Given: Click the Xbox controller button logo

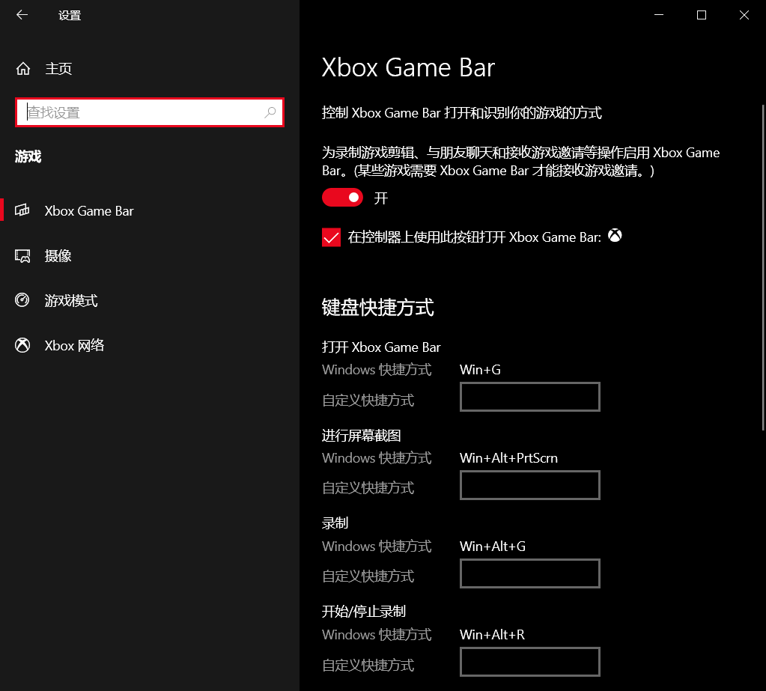Looking at the screenshot, I should click(615, 236).
